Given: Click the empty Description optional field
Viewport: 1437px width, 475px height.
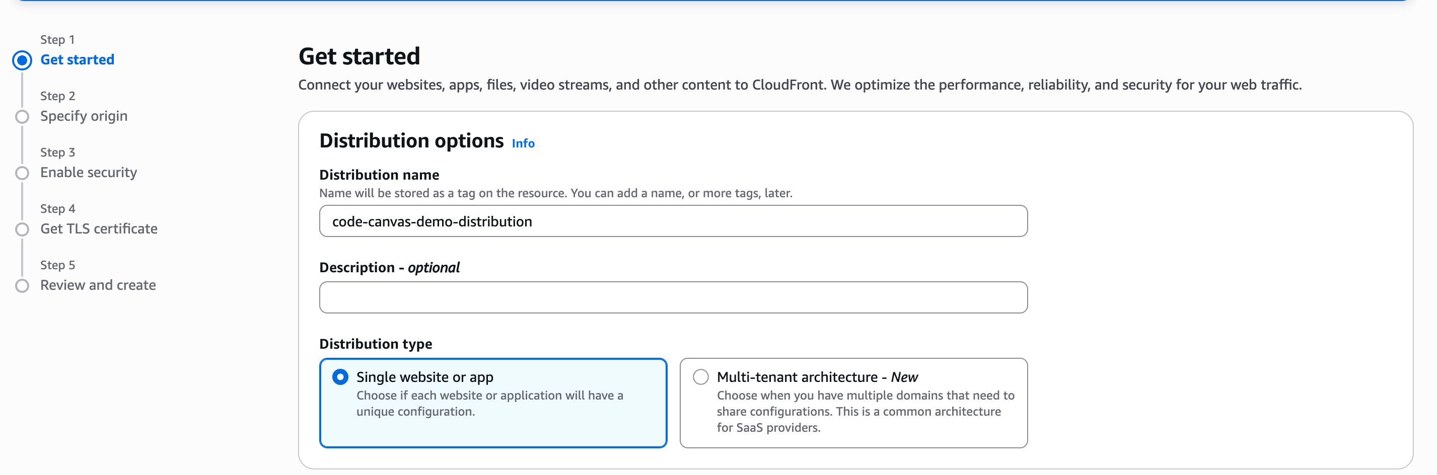Looking at the screenshot, I should click(x=673, y=297).
